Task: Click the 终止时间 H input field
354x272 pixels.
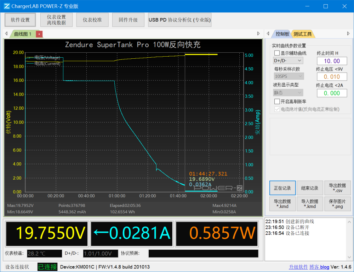Action: (332, 61)
